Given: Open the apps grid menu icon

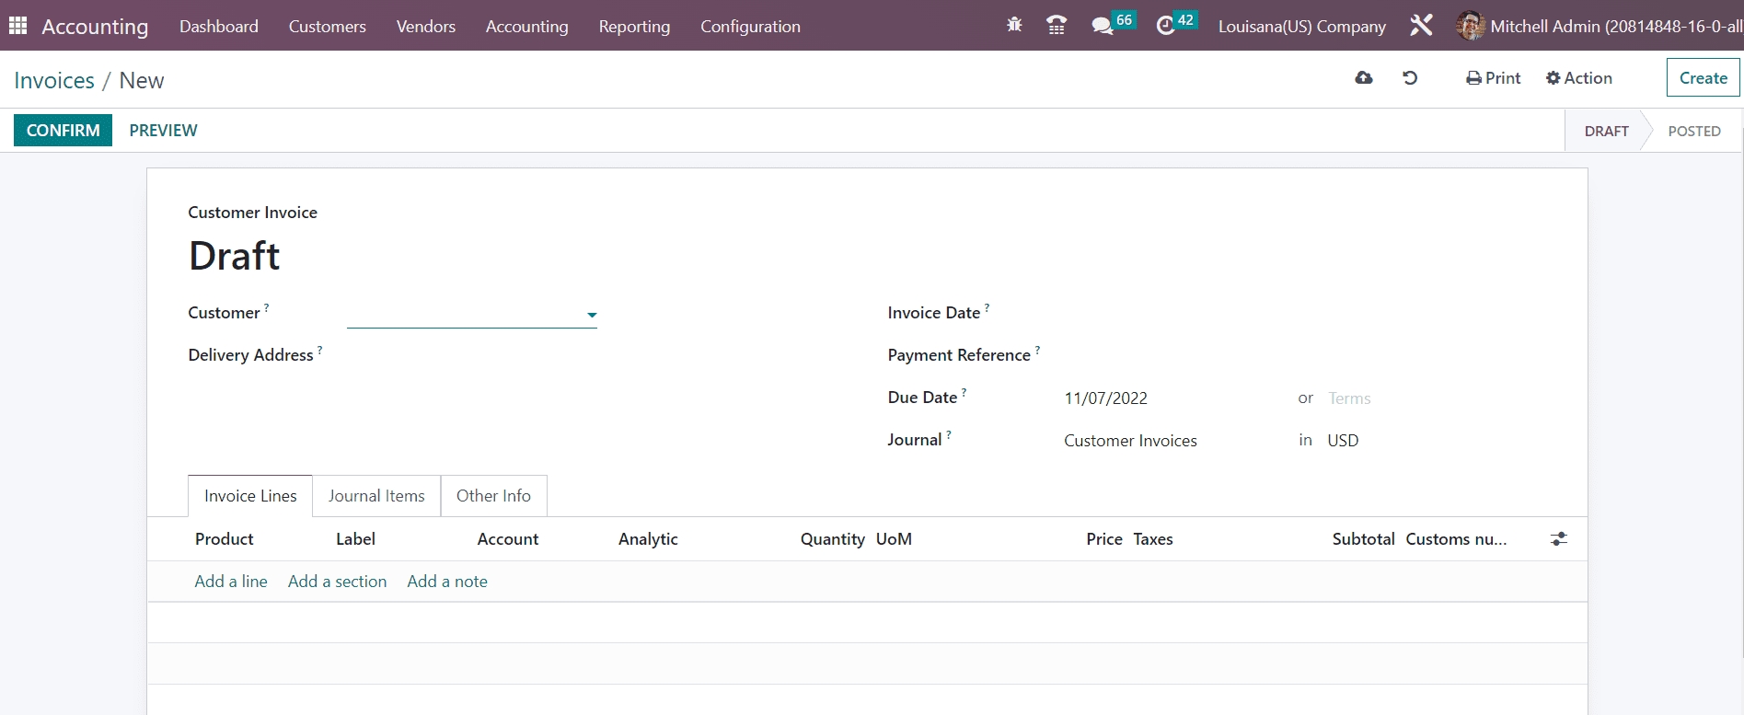Looking at the screenshot, I should pyautogui.click(x=17, y=26).
